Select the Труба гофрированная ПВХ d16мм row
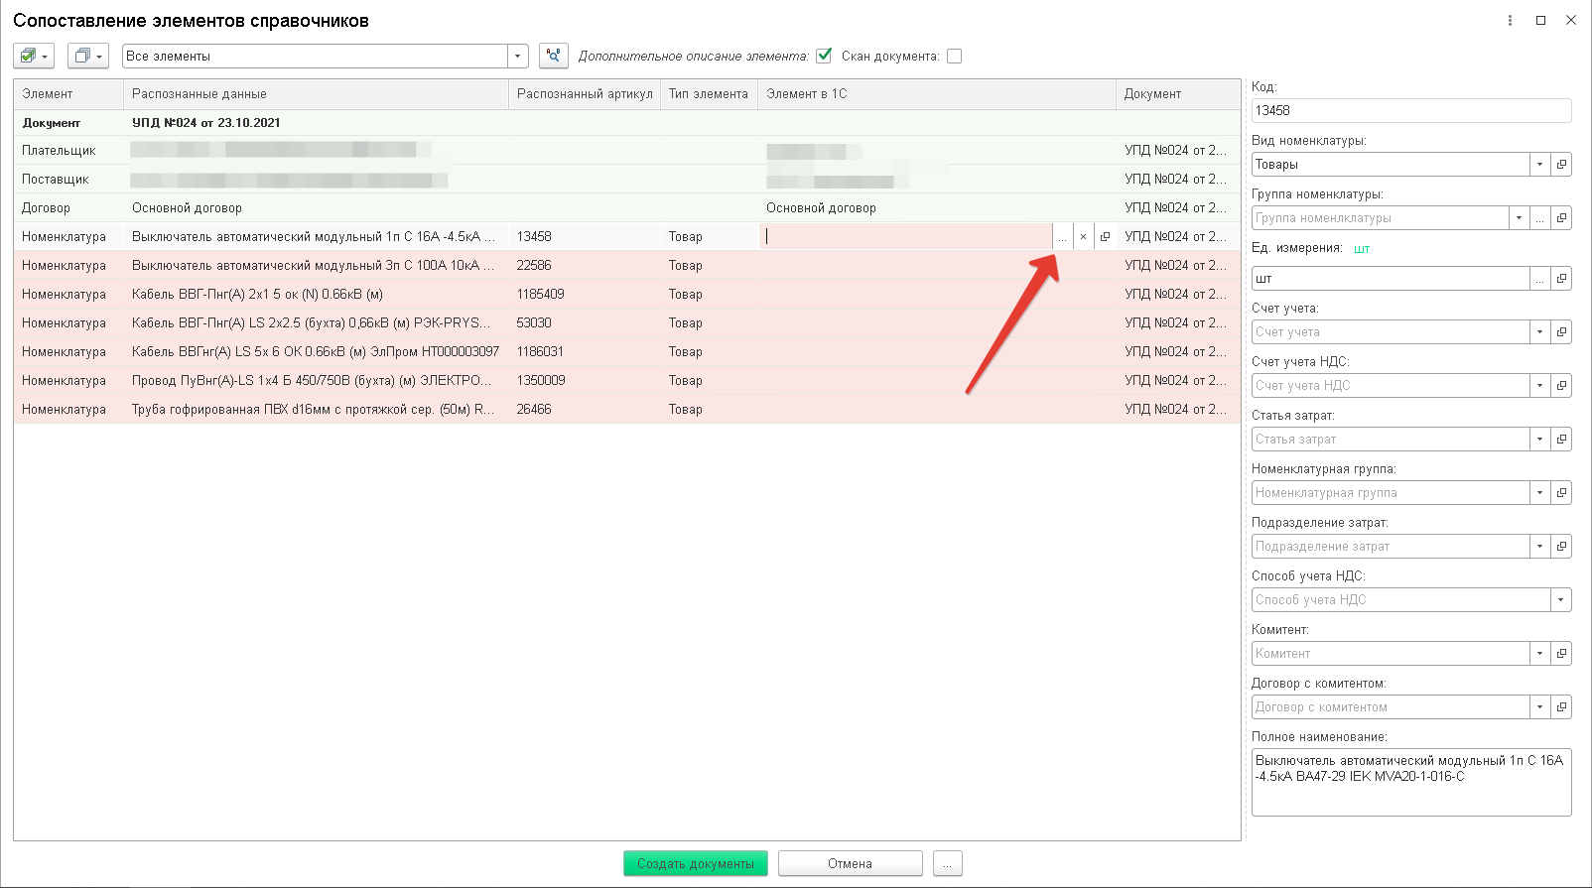This screenshot has width=1592, height=888. [x=627, y=410]
